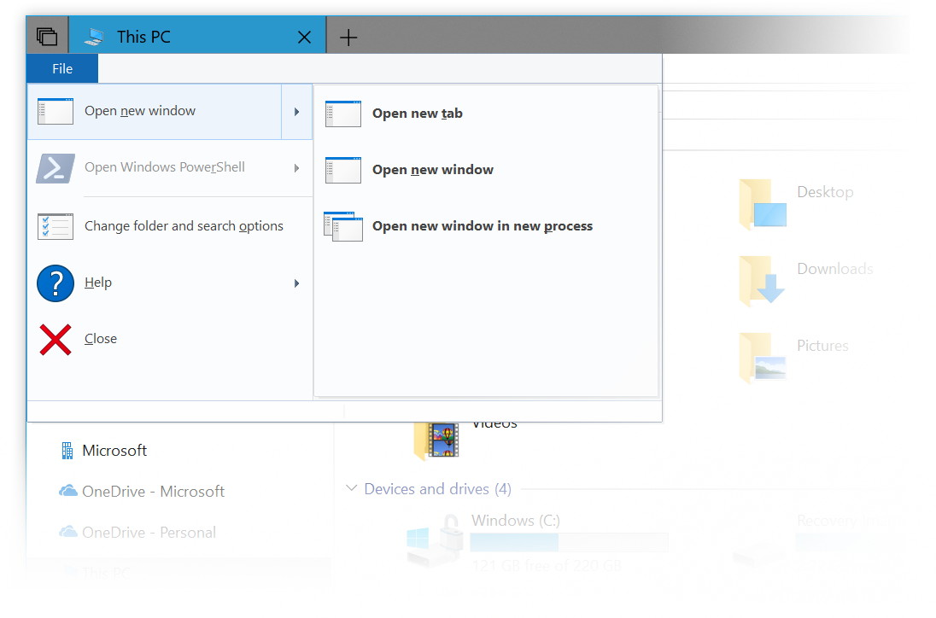Expand the Help submenu arrow

point(297,283)
